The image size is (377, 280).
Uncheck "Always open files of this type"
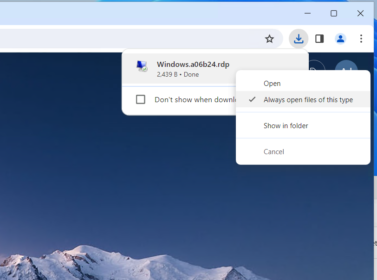pos(308,99)
